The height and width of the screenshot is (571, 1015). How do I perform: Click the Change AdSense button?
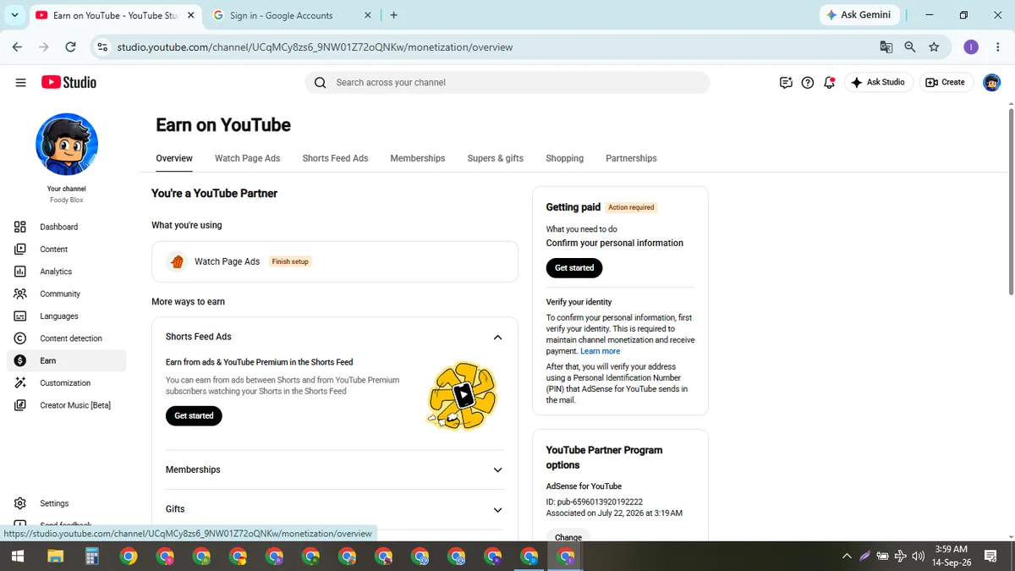pos(568,536)
